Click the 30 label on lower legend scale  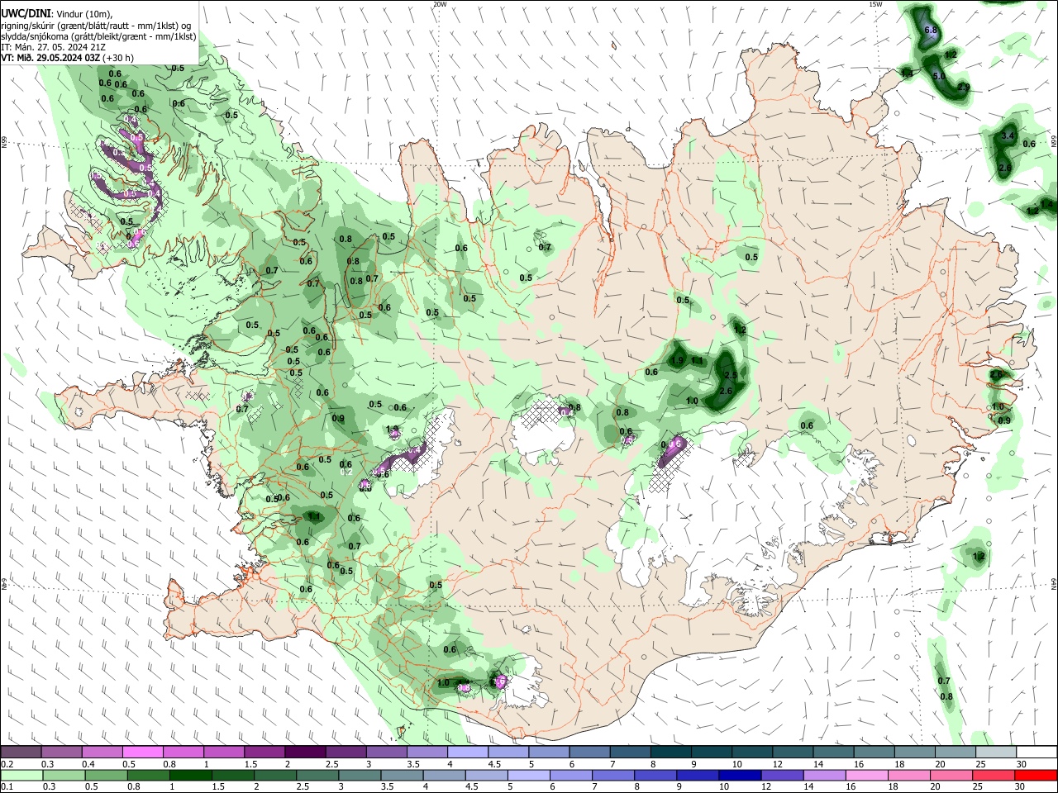coord(1020,786)
